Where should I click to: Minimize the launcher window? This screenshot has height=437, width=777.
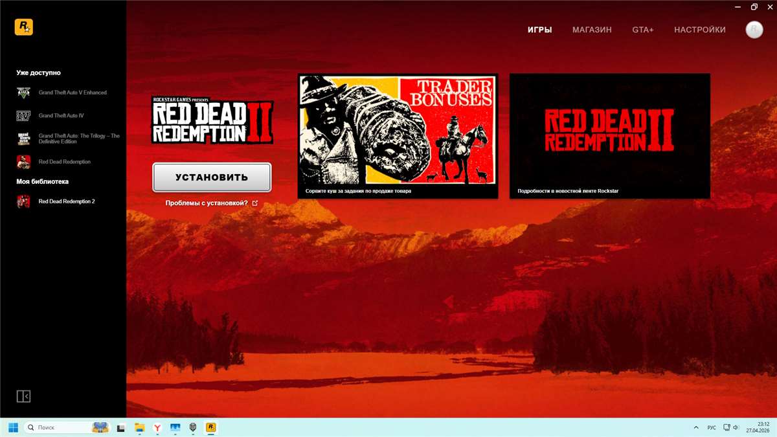pyautogui.click(x=736, y=6)
